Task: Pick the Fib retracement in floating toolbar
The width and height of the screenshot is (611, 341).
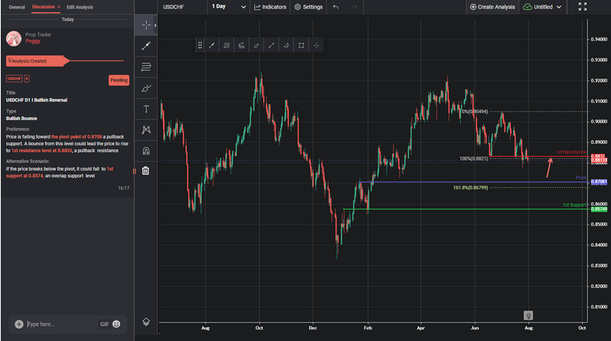Action: pos(227,46)
